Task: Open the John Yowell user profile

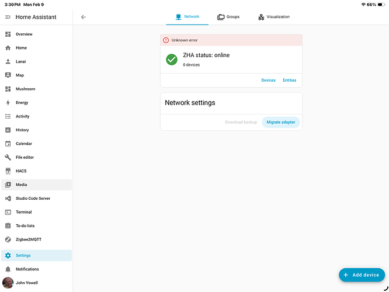Action: (27, 283)
